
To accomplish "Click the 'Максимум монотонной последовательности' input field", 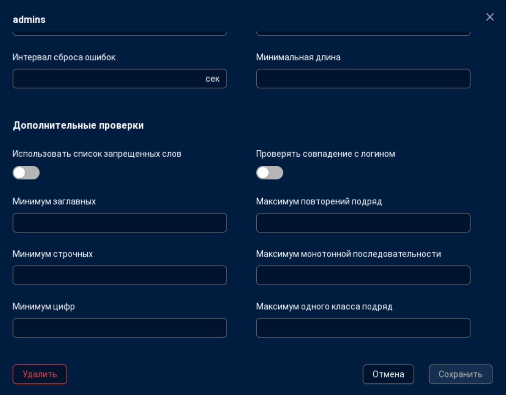I will coord(363,275).
